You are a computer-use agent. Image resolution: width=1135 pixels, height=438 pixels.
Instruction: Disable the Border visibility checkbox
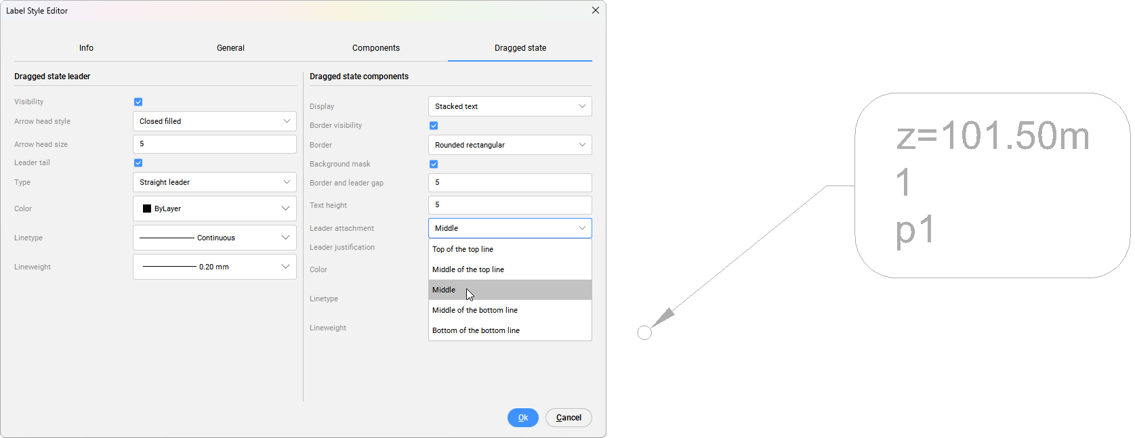click(x=434, y=126)
